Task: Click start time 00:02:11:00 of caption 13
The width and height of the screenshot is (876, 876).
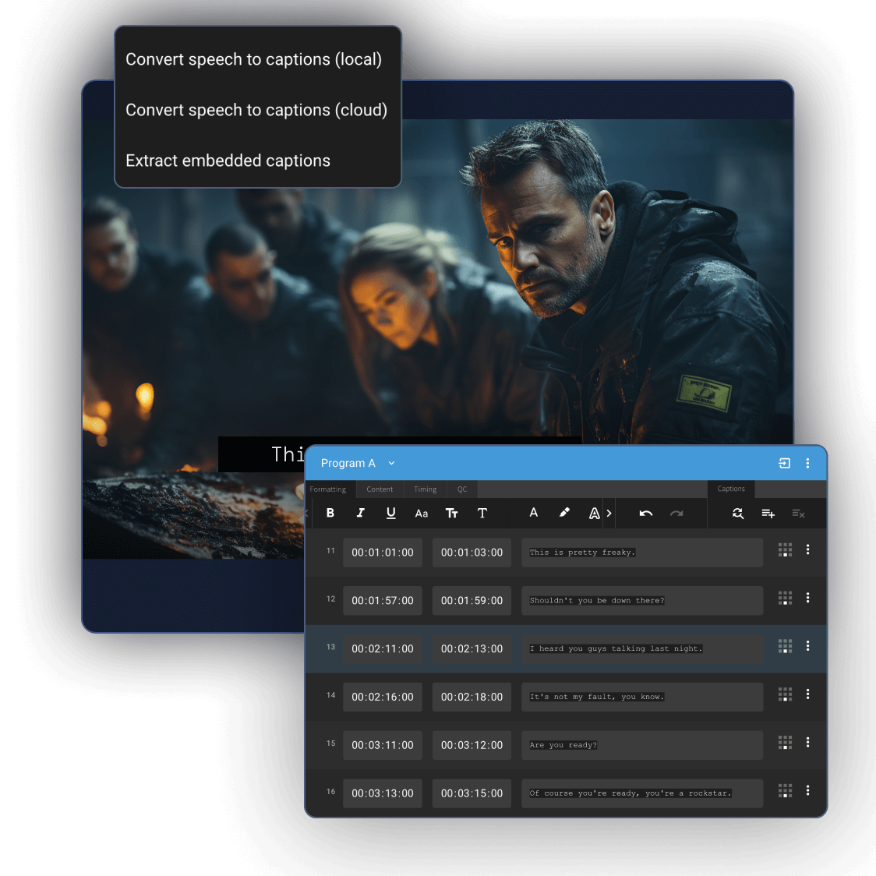Action: point(383,648)
